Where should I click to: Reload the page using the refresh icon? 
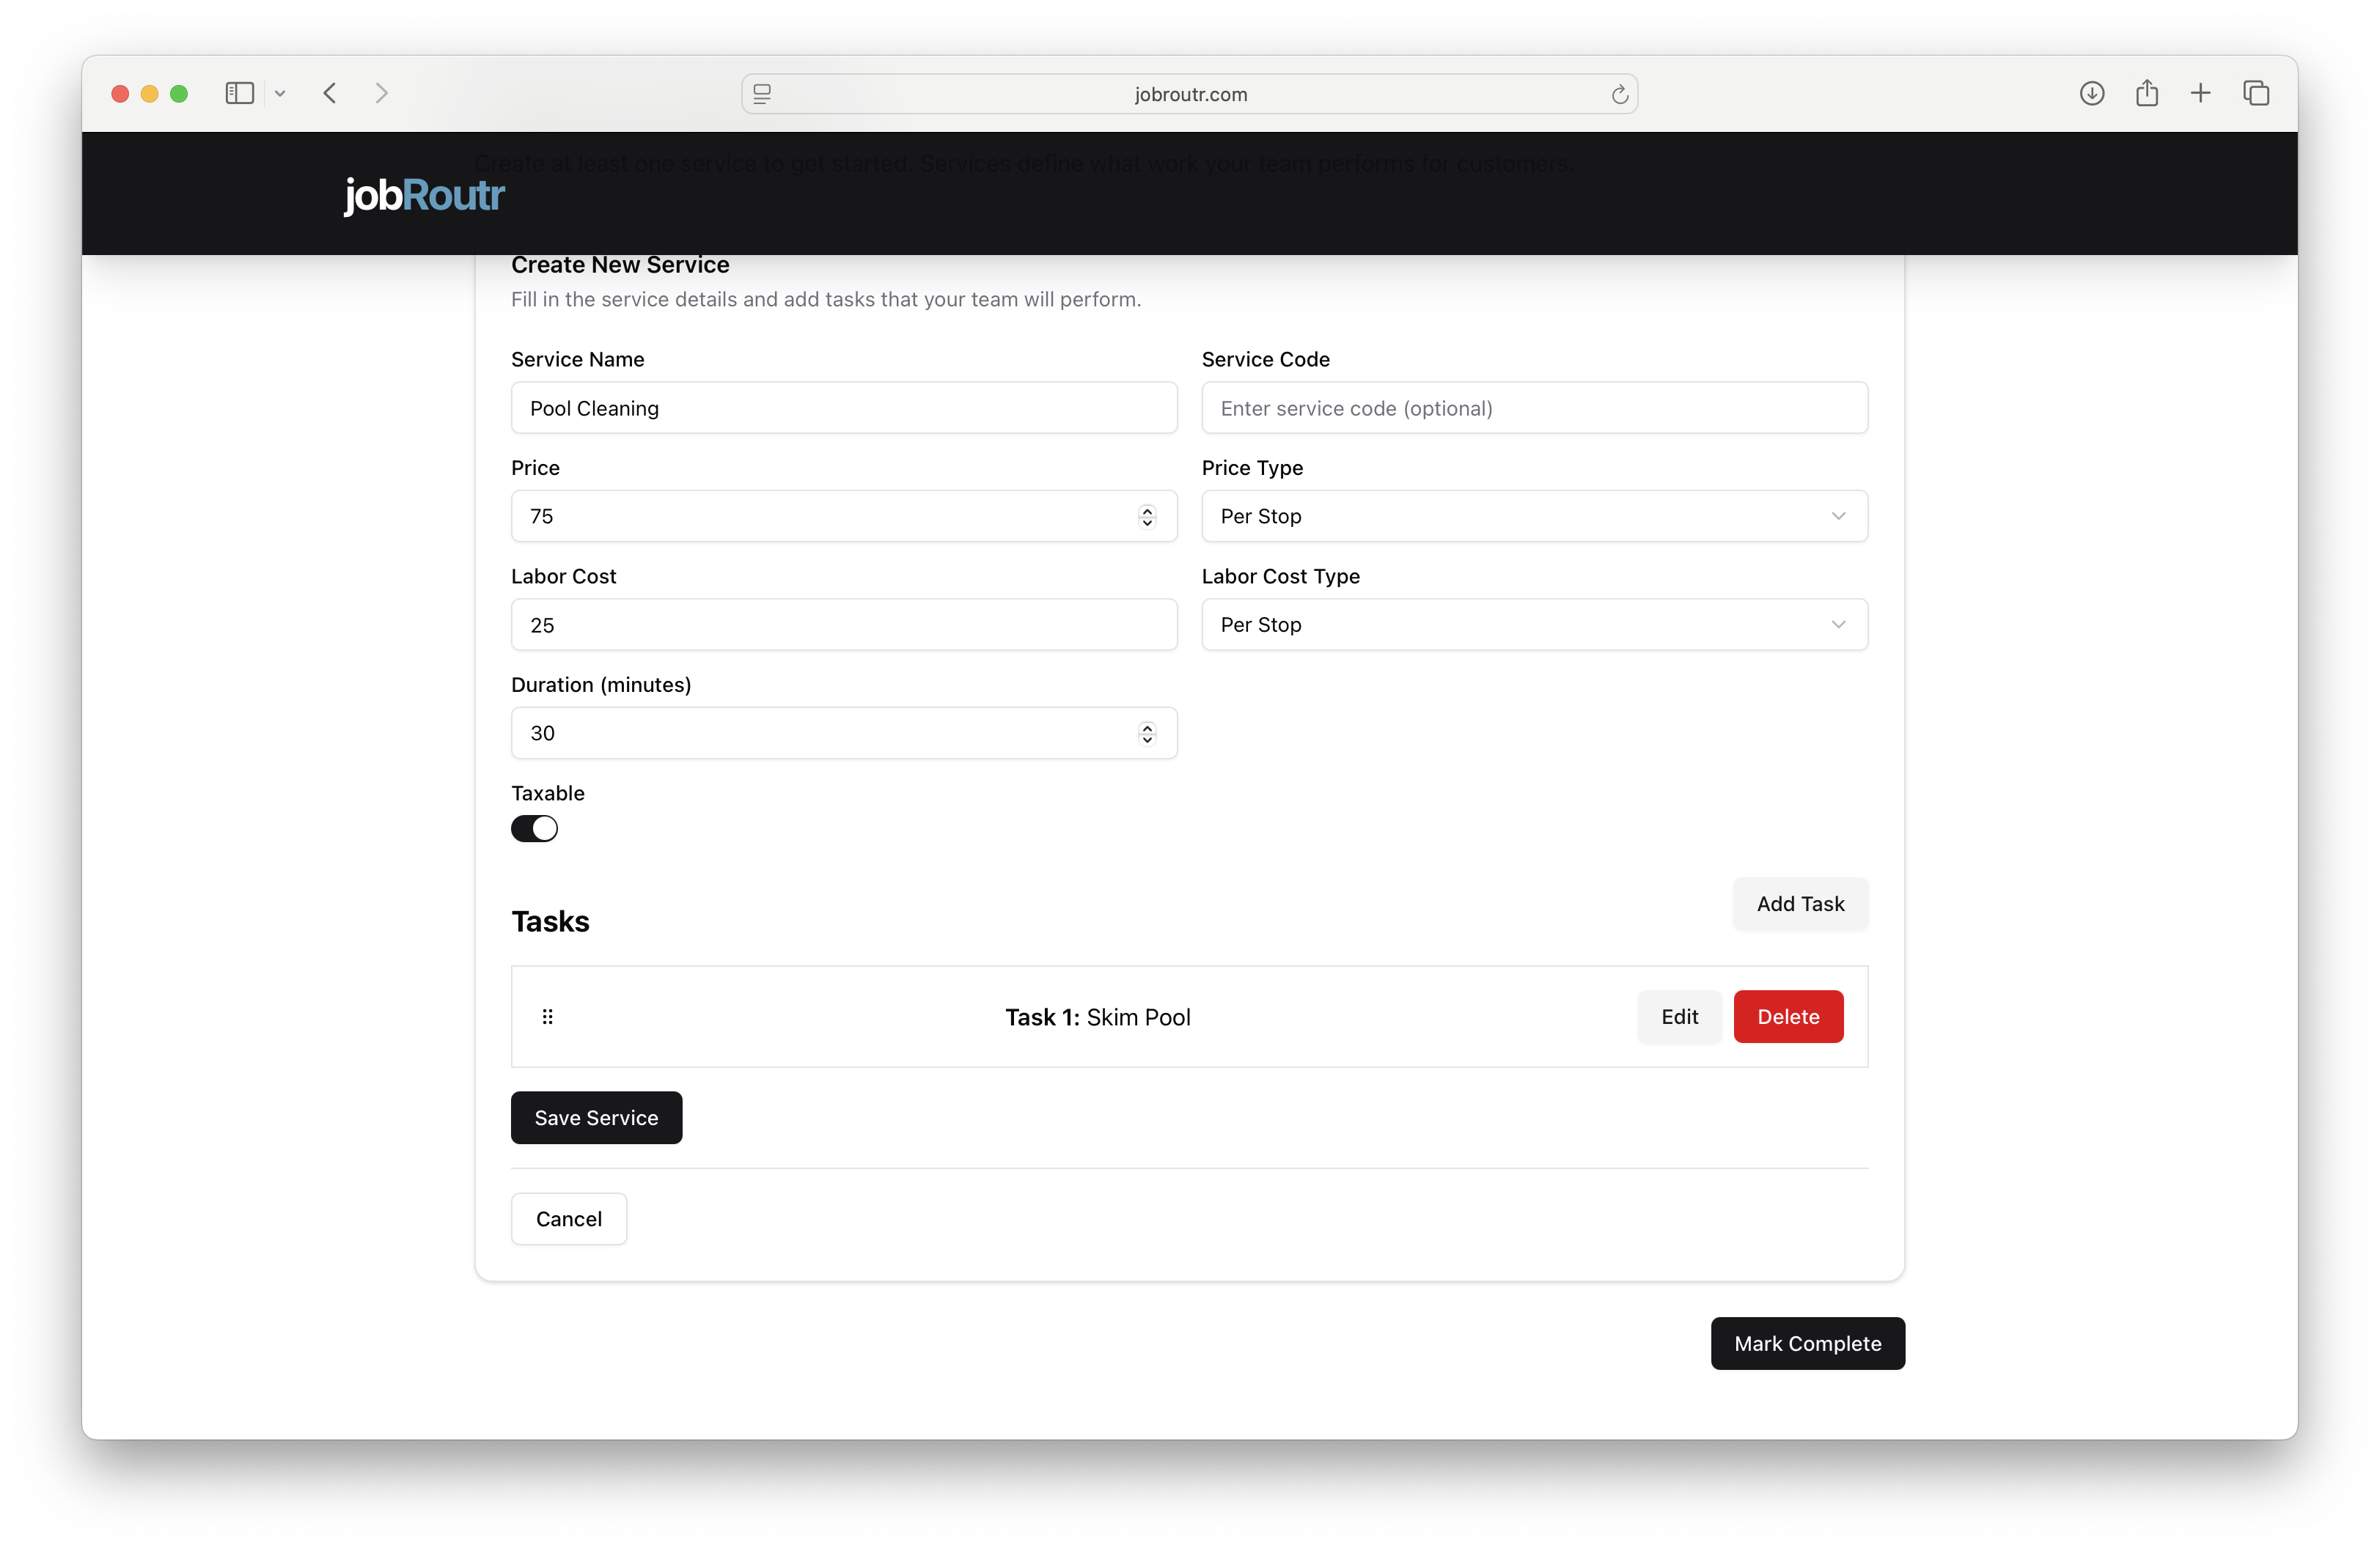click(x=1620, y=94)
